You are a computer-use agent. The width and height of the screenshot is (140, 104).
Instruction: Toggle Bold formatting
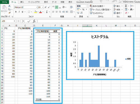pos(16,12)
